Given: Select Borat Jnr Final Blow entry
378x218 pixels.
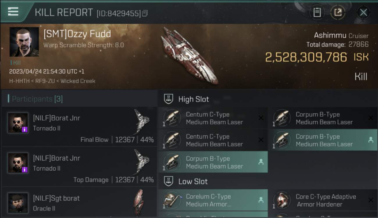Looking at the screenshot, I should [79, 126].
